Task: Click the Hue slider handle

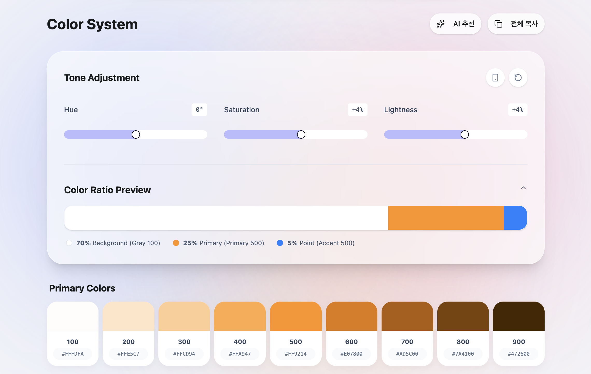Action: point(136,134)
